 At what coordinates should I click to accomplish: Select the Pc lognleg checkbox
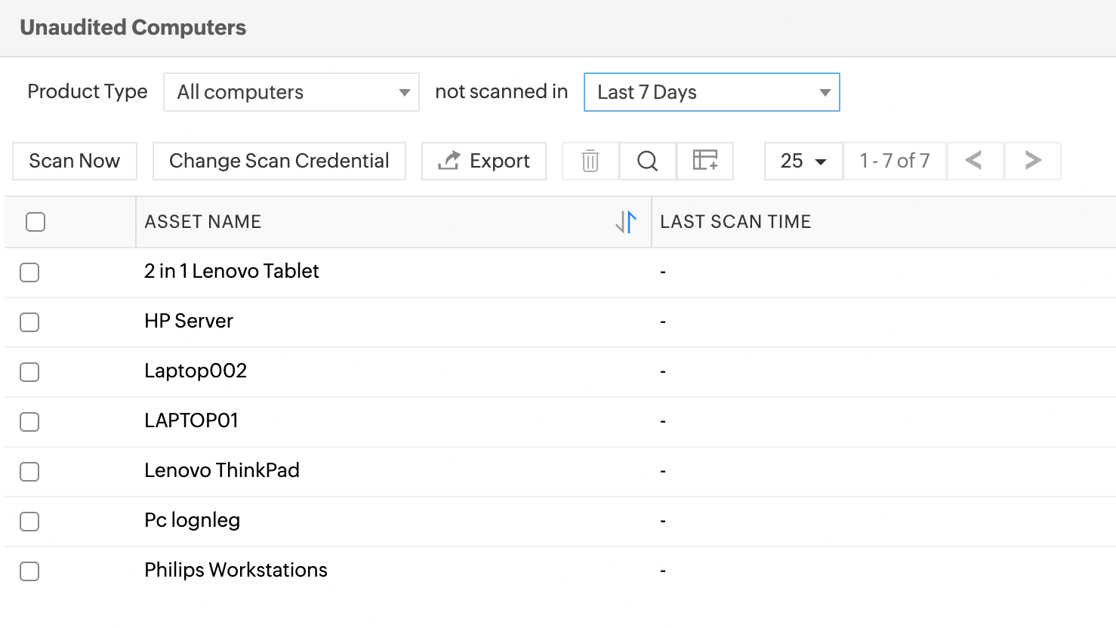coord(29,522)
